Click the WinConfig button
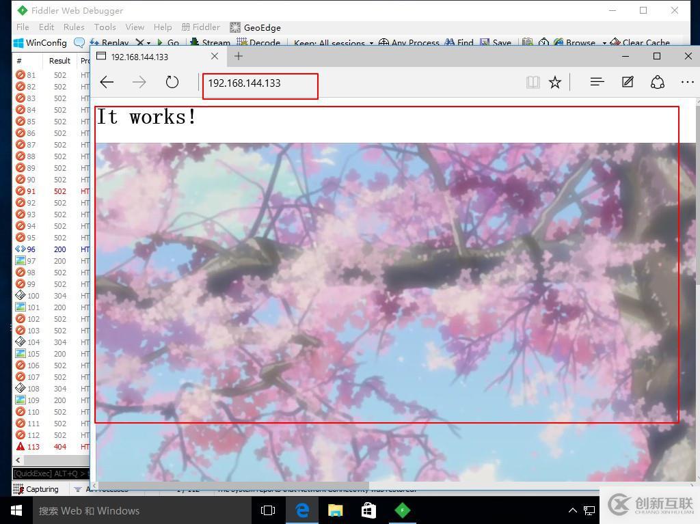 tap(41, 43)
